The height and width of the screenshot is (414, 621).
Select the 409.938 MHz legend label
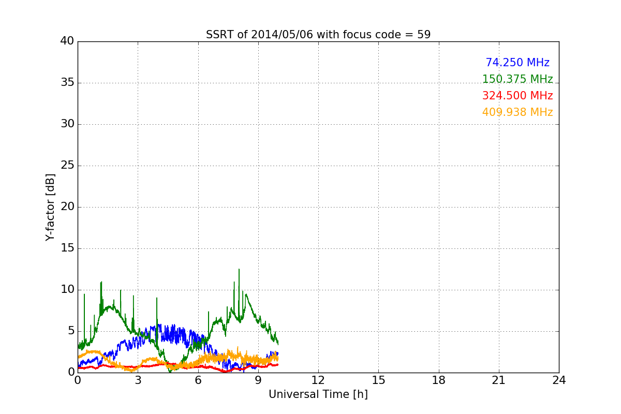pos(517,112)
